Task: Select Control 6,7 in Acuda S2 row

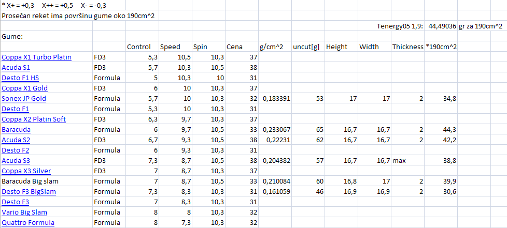Action: tap(142, 140)
